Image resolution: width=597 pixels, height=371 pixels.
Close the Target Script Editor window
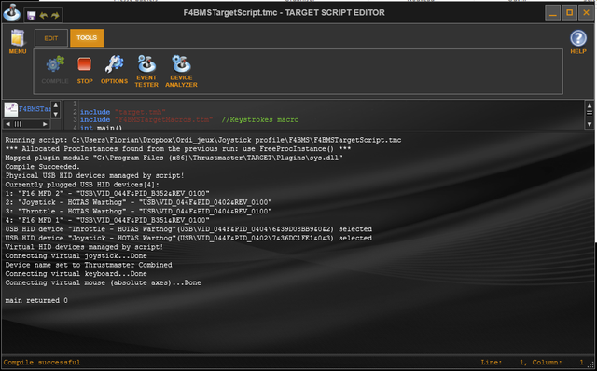[587, 13]
